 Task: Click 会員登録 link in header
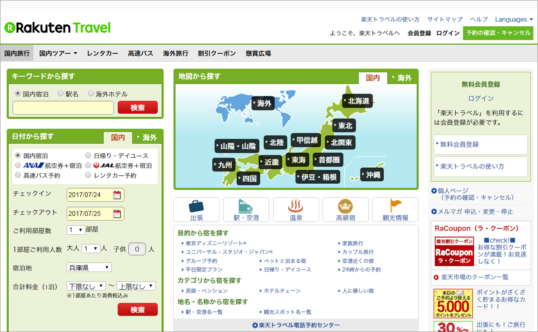tap(419, 33)
